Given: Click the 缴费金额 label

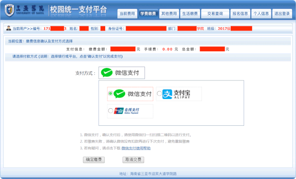Looking at the screenshot, I should click(x=98, y=49).
